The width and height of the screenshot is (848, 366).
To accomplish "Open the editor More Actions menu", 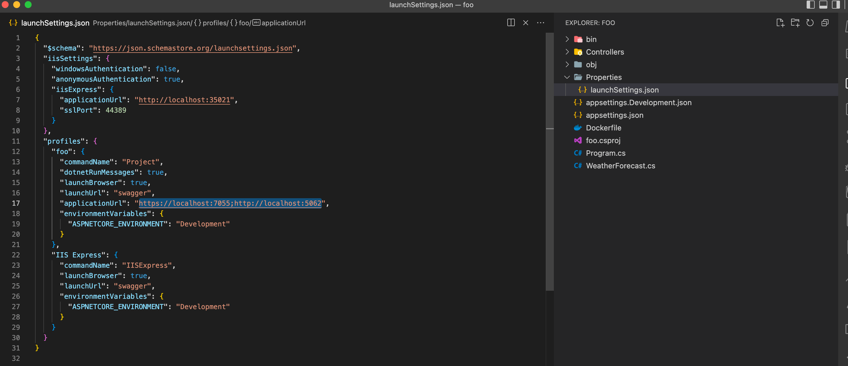I will click(541, 23).
